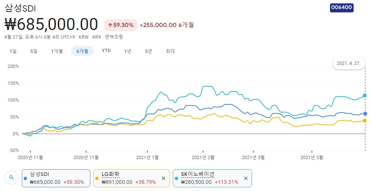
Task: Click the LG화학 yellow endpoint dot
Action: [364, 121]
